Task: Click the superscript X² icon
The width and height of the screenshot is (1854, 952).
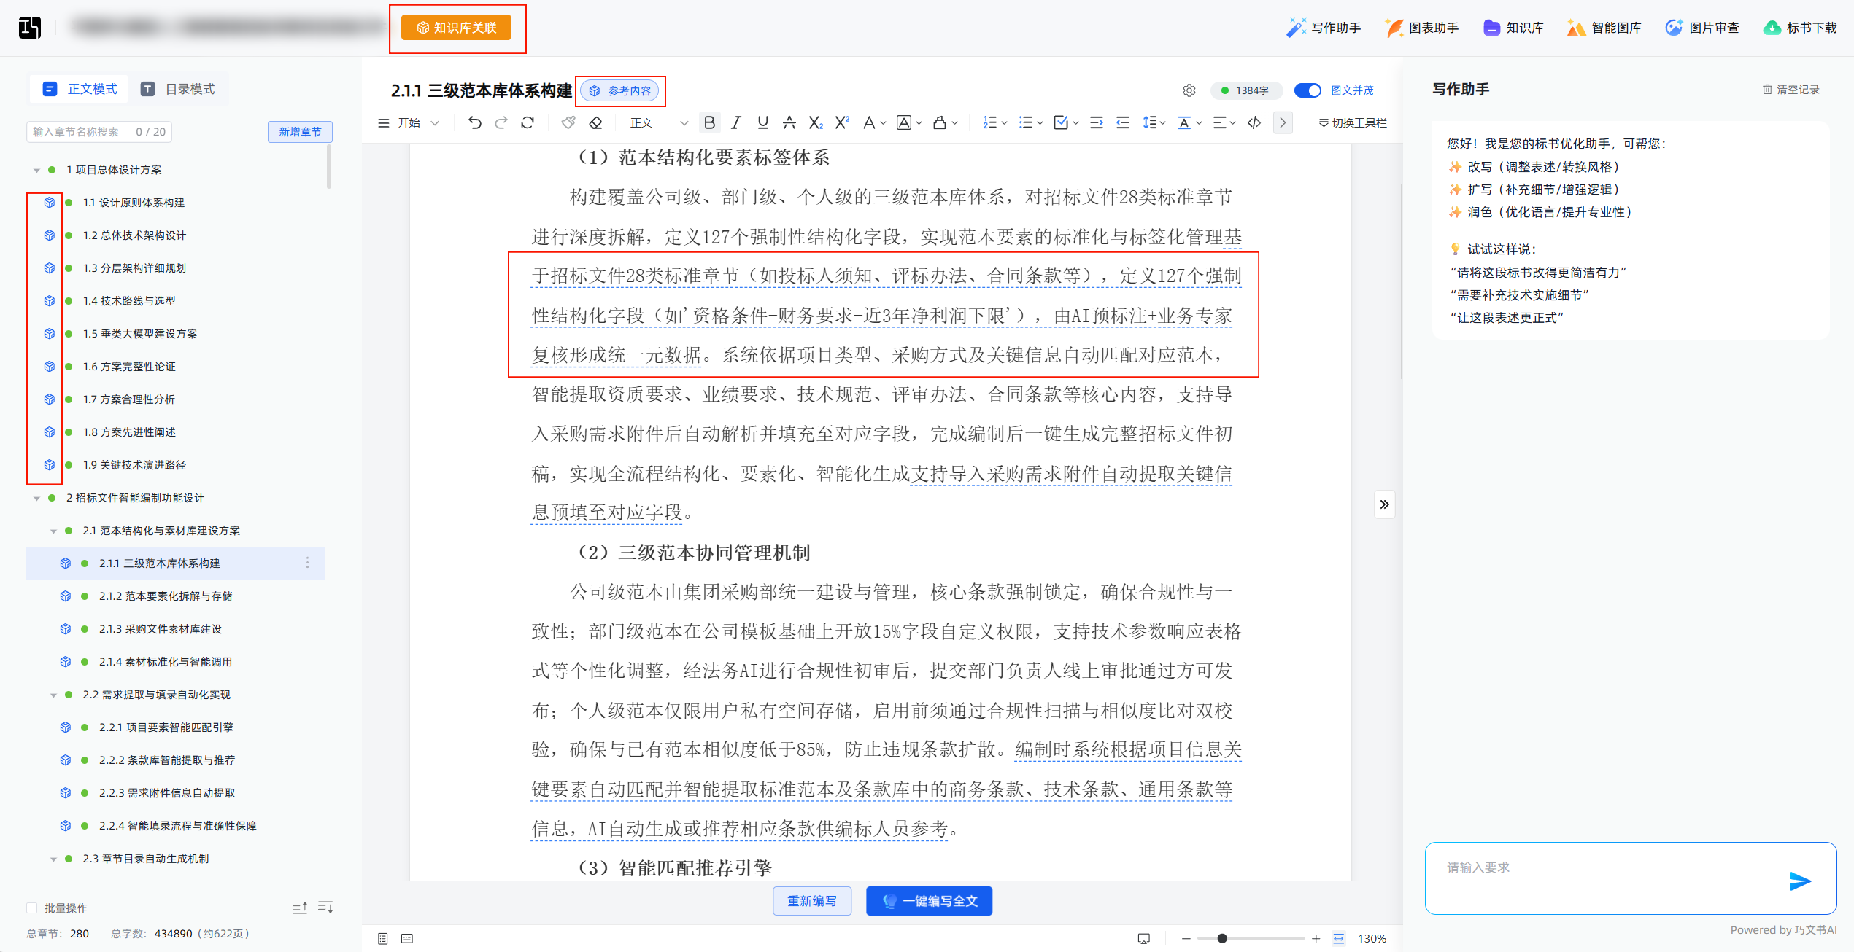Action: tap(842, 122)
